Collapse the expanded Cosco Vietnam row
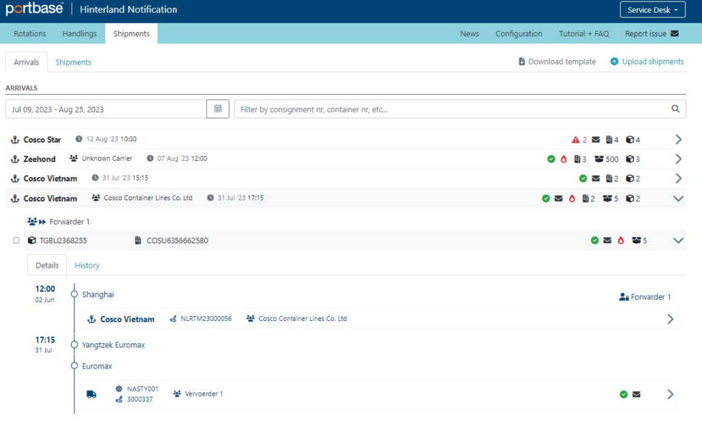This screenshot has height=421, width=702. pyautogui.click(x=677, y=198)
